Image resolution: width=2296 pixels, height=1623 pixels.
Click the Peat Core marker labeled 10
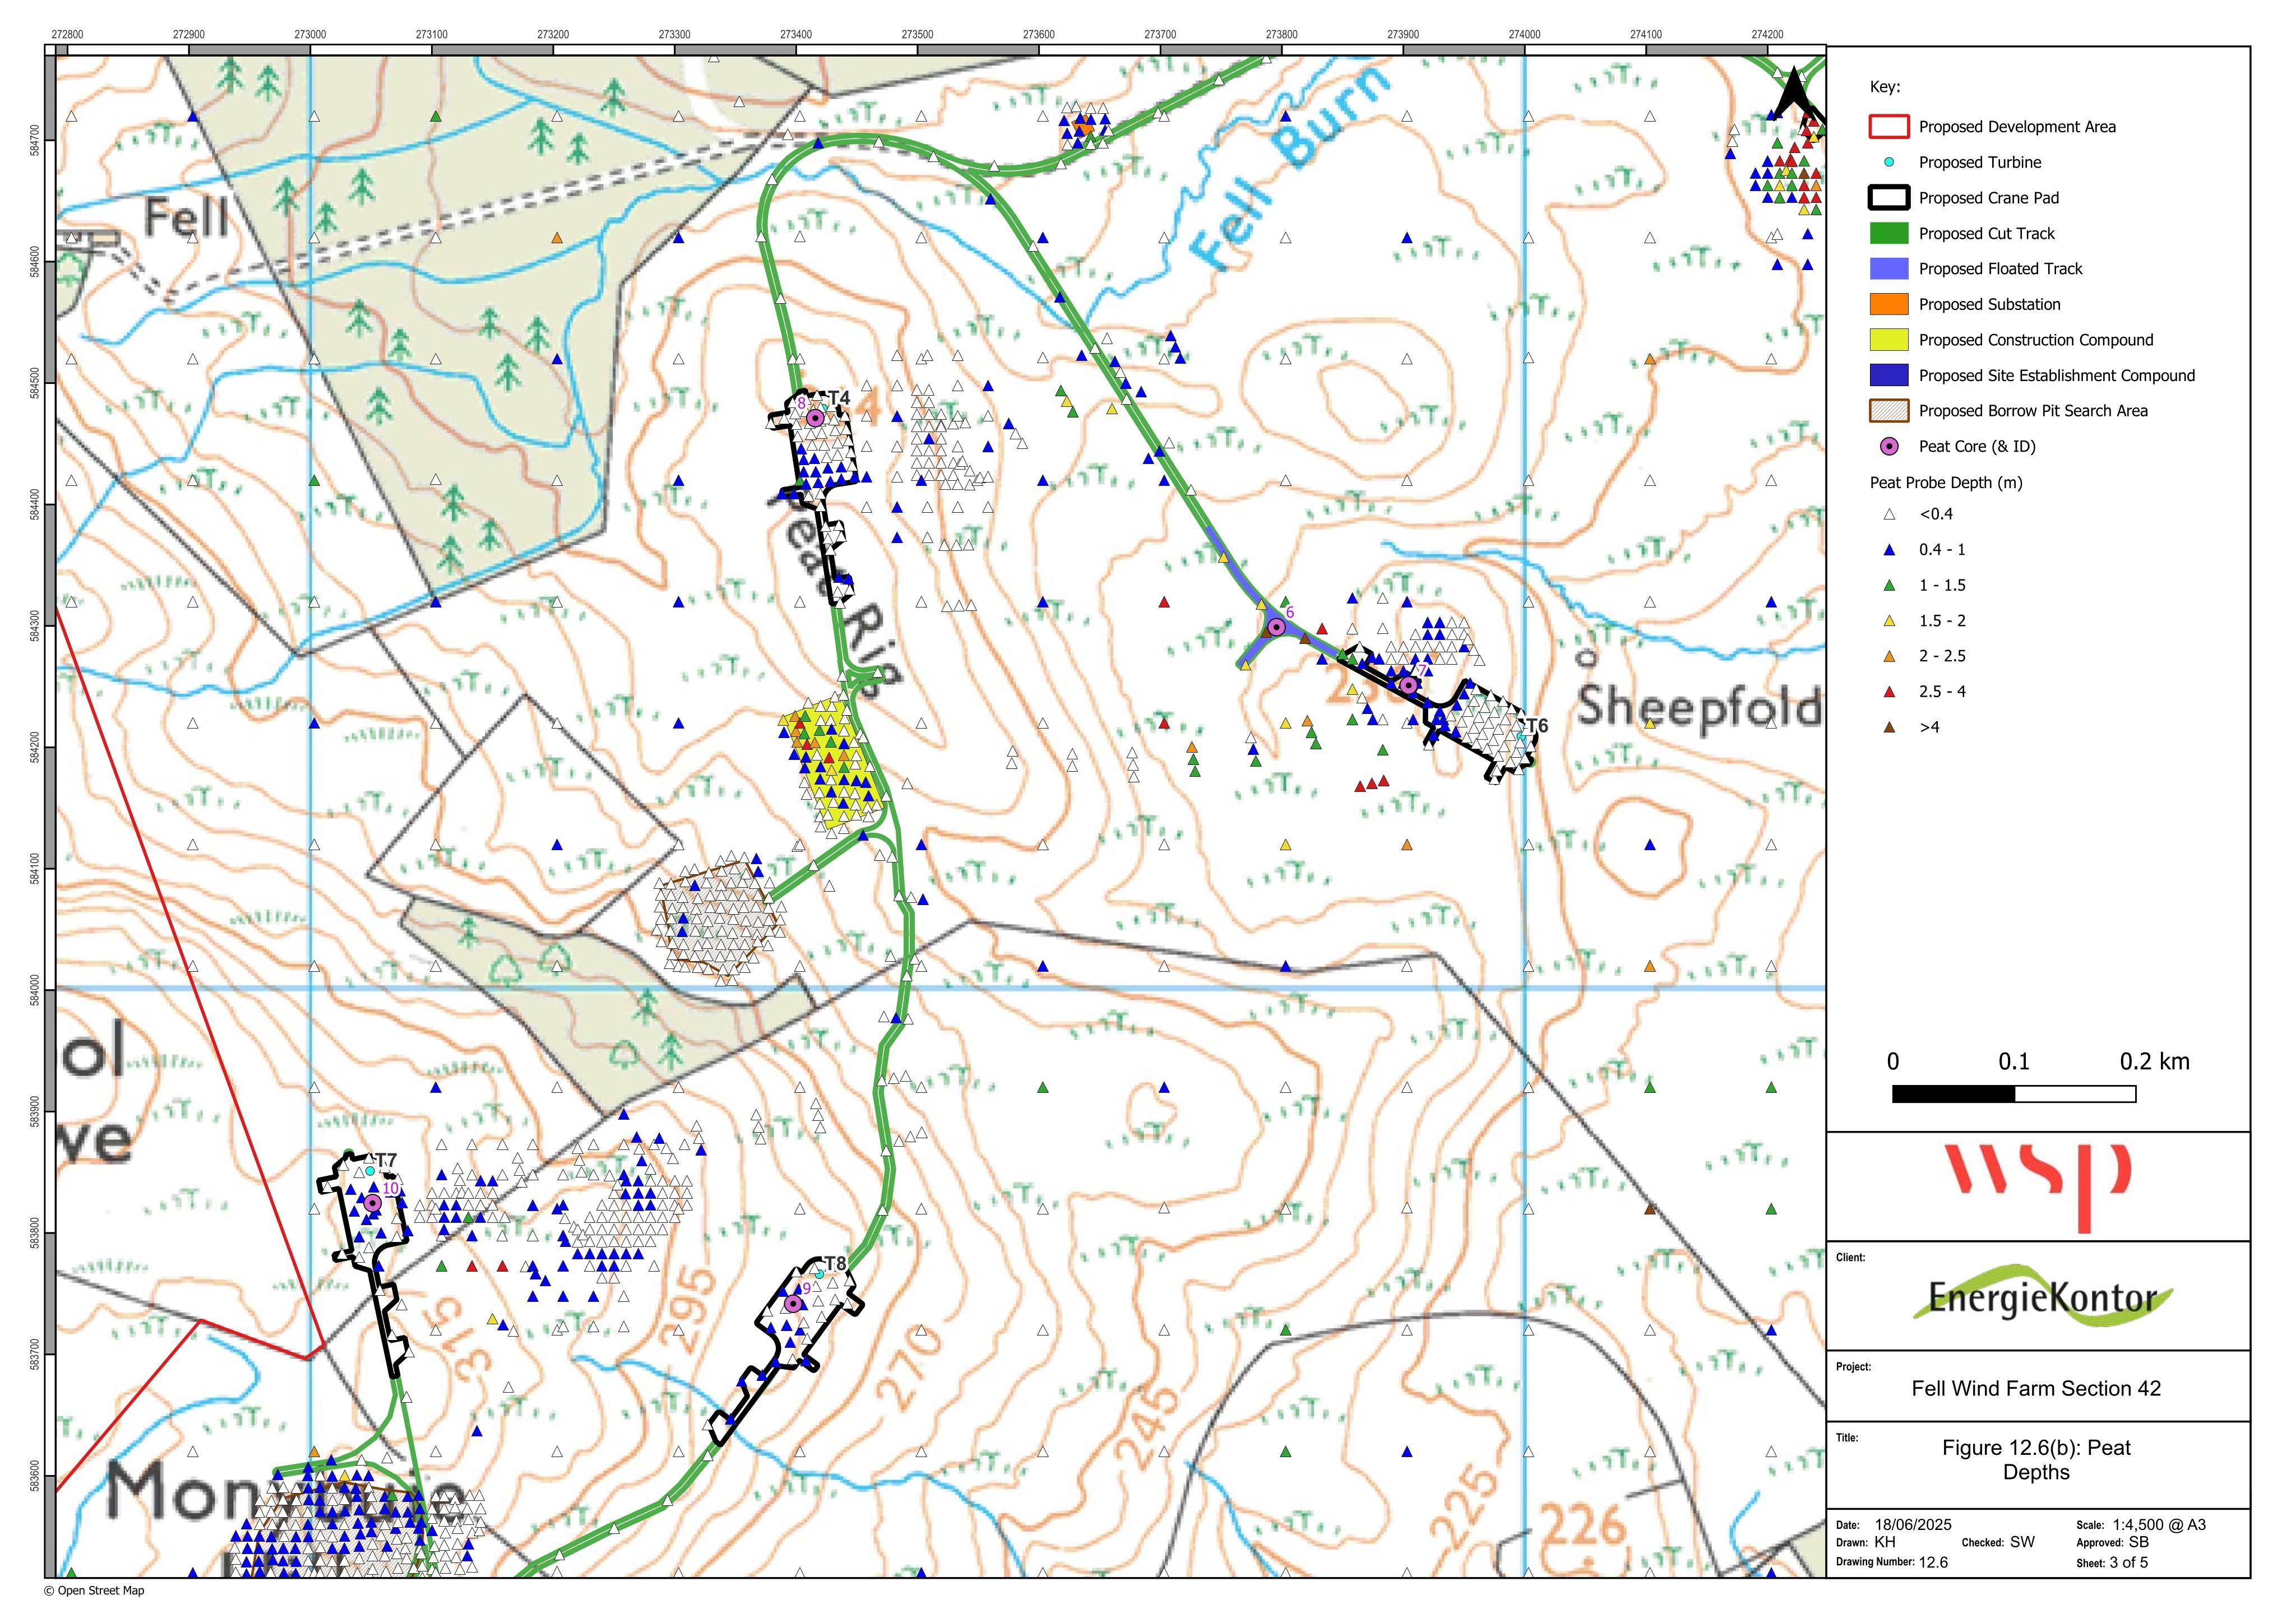373,1202
